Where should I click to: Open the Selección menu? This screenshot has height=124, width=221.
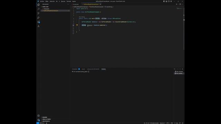click(52, 1)
